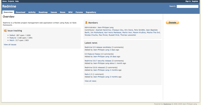This screenshot has width=201, height=105.
Task: Open the Home link in top bar
Action: (5, 1)
